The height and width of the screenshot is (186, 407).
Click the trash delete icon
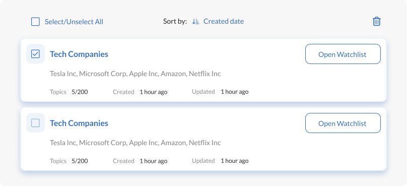pyautogui.click(x=377, y=21)
